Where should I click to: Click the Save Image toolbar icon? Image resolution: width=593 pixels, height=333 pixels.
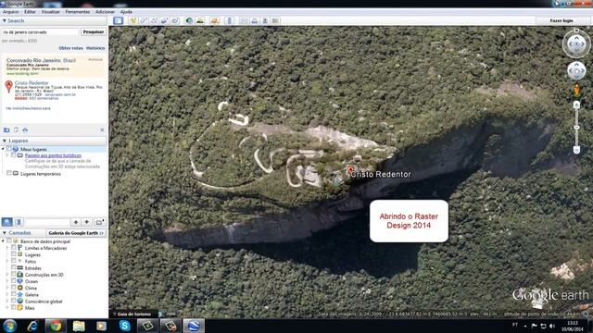(265, 20)
